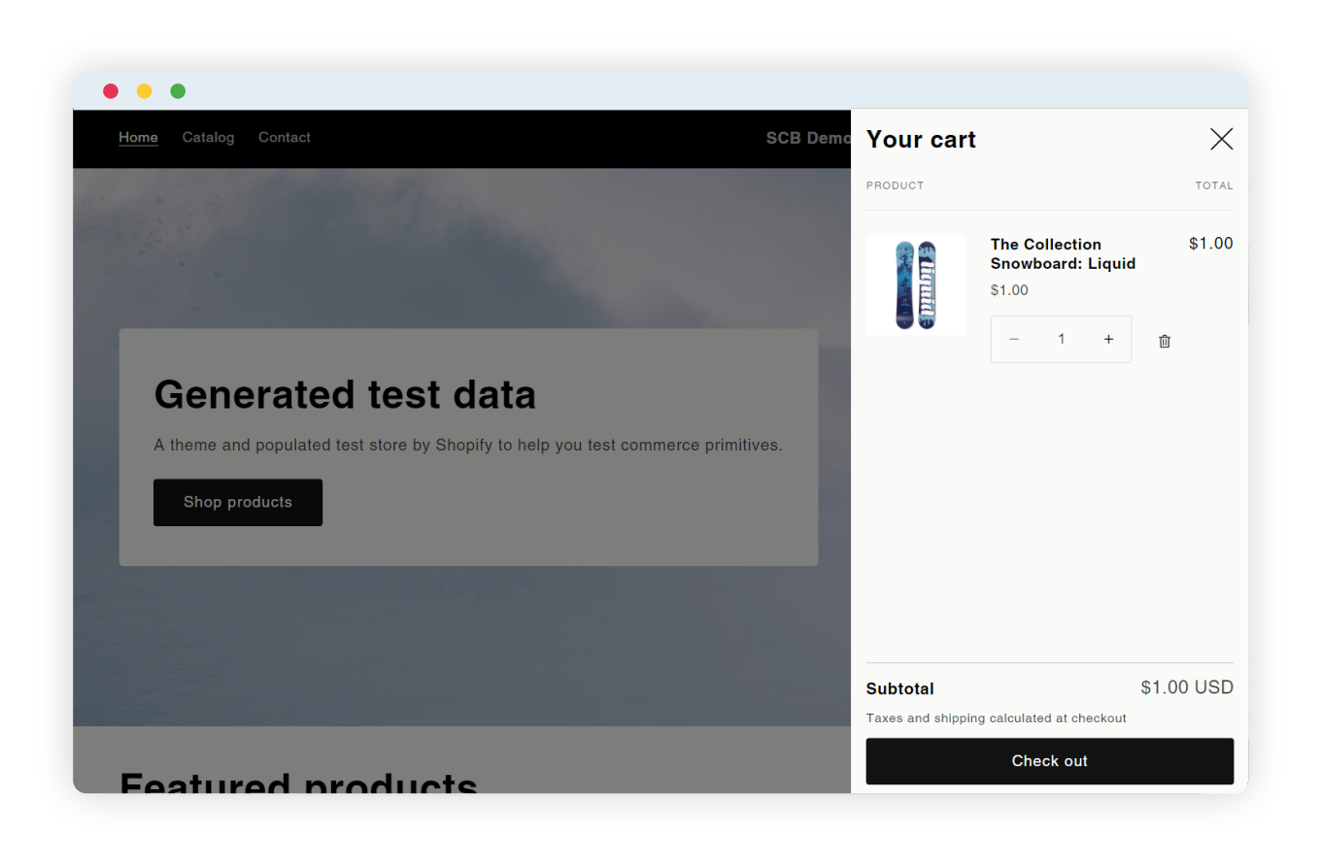Click the Your cart heading
Viewport: 1321px width, 866px height.
[921, 140]
